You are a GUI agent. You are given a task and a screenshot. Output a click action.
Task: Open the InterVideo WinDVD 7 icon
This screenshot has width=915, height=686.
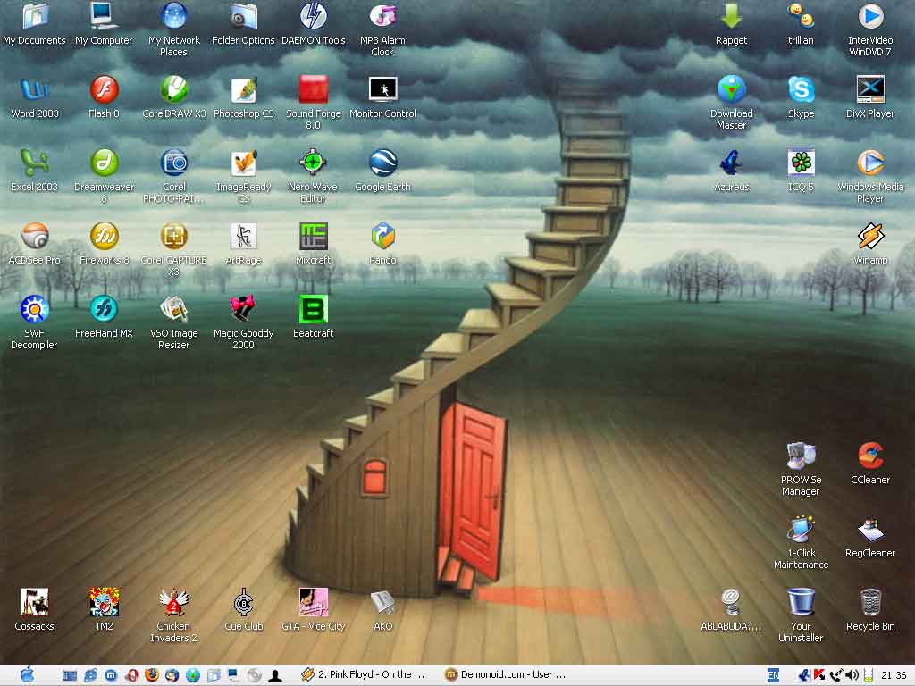tap(870, 16)
